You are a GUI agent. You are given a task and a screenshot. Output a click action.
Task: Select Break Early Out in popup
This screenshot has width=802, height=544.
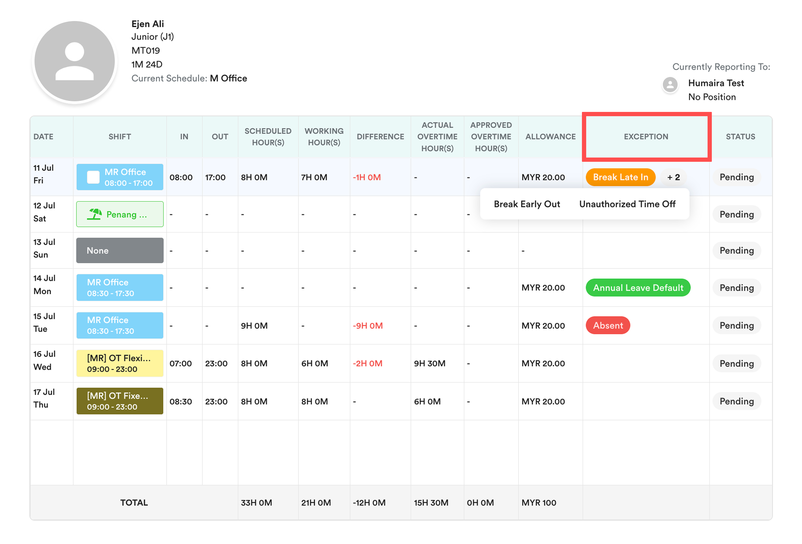click(527, 204)
